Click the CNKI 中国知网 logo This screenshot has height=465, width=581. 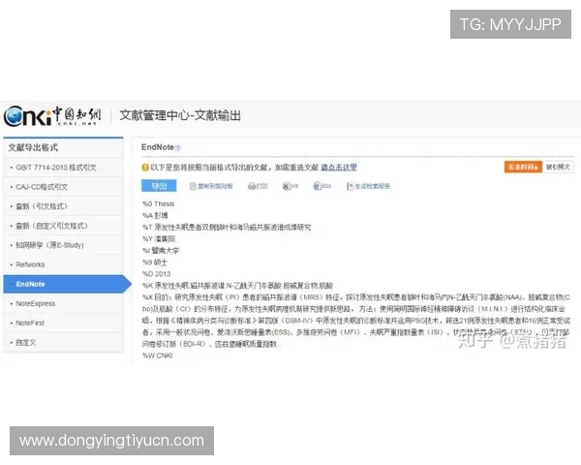click(52, 116)
